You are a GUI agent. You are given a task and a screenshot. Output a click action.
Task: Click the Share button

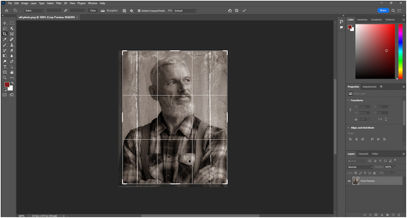pyautogui.click(x=383, y=10)
